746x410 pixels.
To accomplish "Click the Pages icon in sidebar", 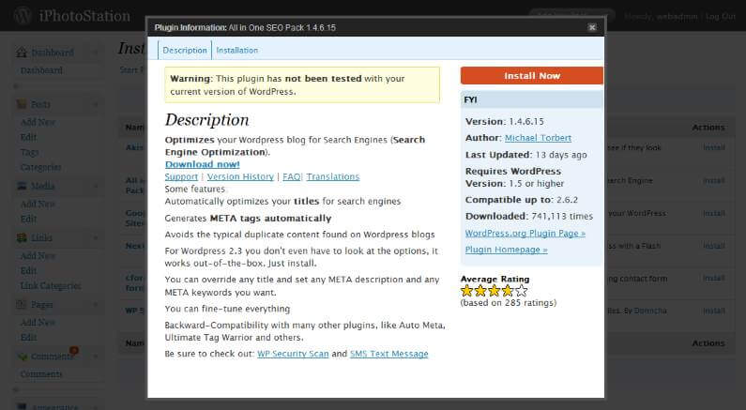I will tap(22, 305).
